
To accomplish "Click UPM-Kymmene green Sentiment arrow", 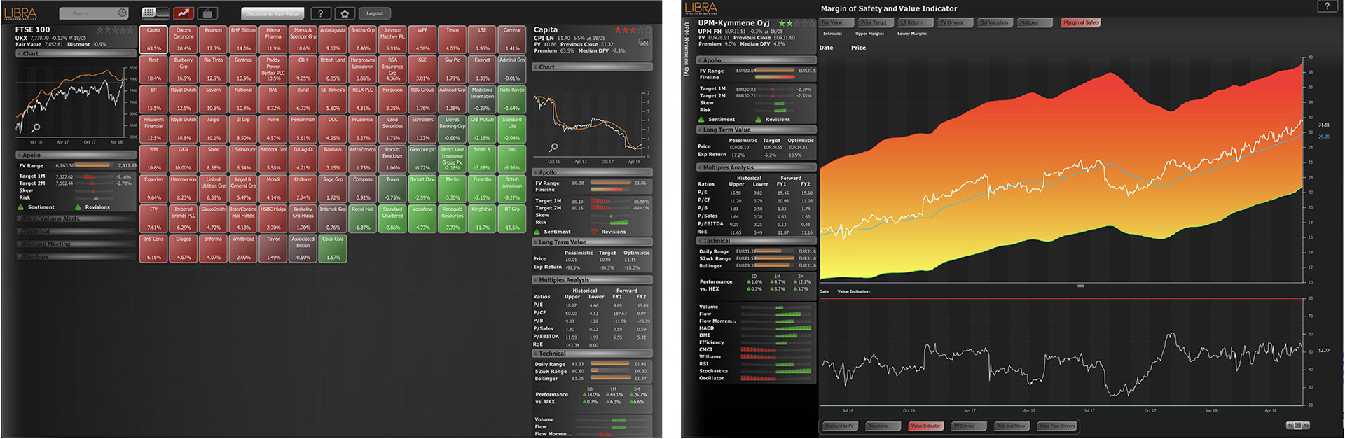I will coord(702,120).
